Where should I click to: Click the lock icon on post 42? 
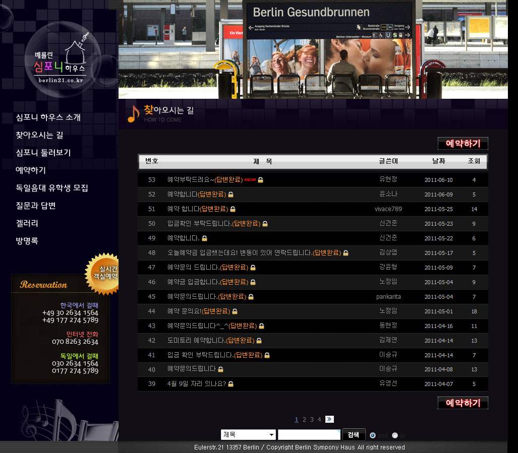pyautogui.click(x=259, y=341)
